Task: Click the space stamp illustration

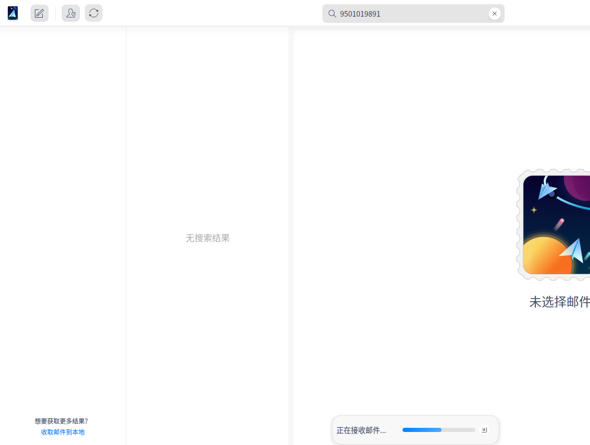Action: point(553,225)
